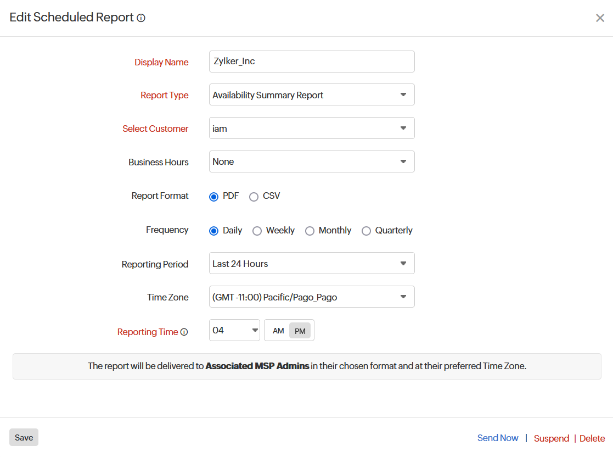Save the scheduled report
This screenshot has height=457, width=613.
(23, 437)
